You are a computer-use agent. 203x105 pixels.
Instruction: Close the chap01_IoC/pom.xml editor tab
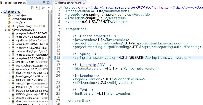(84, 3)
